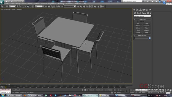Click the Align tool icon

click(81, 6)
